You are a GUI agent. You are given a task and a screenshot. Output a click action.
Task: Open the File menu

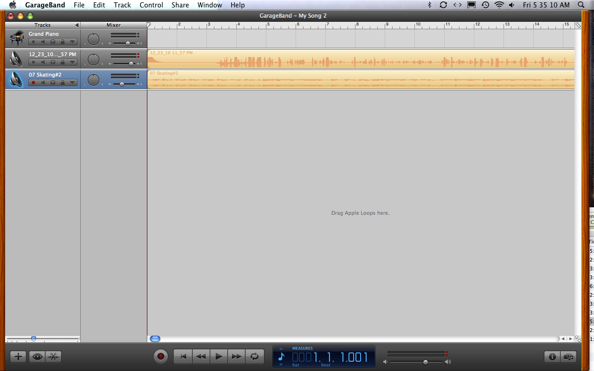click(79, 5)
